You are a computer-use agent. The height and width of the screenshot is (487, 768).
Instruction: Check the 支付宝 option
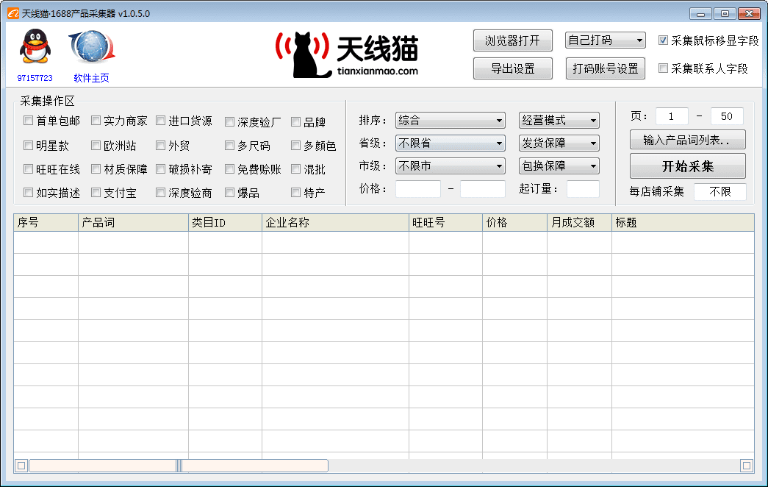click(96, 193)
